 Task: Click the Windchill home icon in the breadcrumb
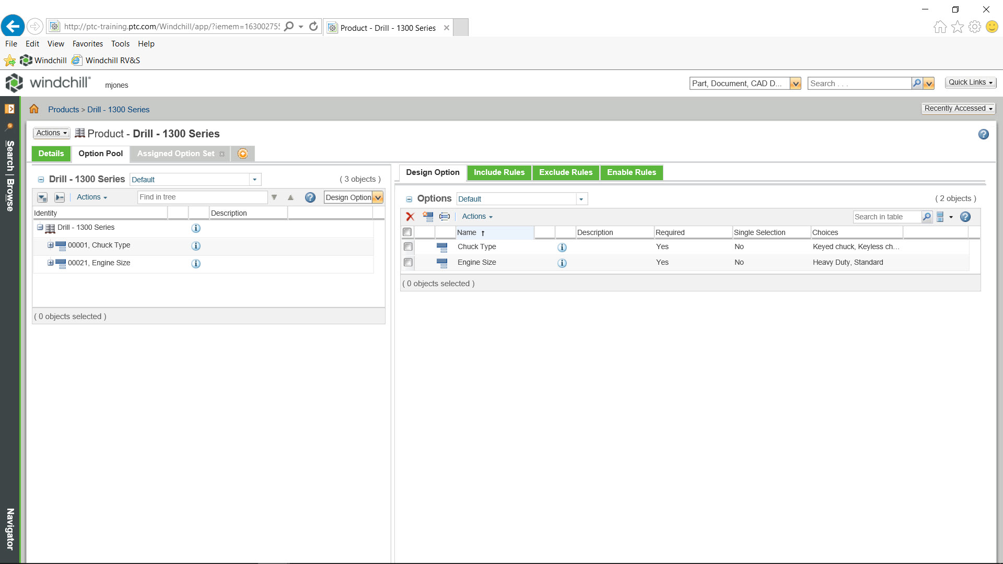(33, 109)
